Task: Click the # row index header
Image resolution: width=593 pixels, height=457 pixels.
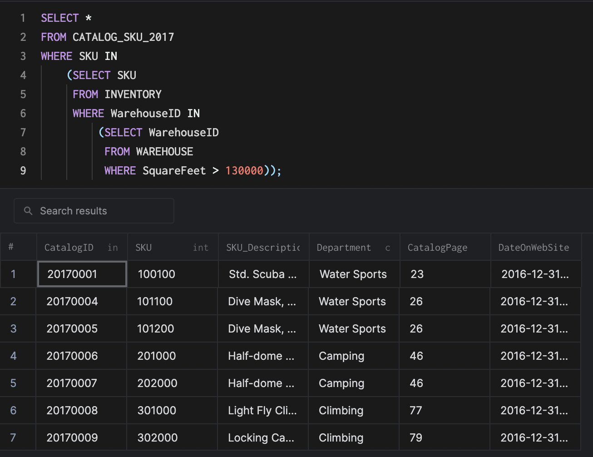Action: pyautogui.click(x=11, y=247)
